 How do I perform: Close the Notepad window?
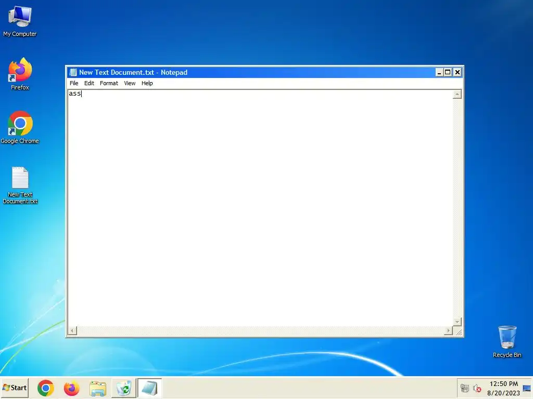click(x=458, y=72)
